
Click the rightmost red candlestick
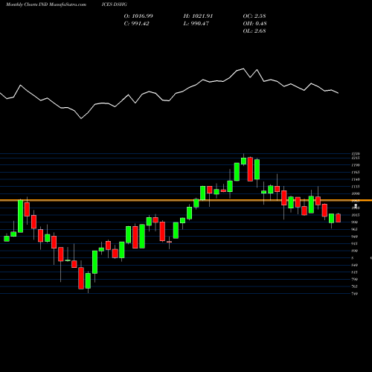point(339,218)
